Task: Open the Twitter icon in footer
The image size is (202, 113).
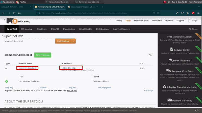Action: click(195, 110)
